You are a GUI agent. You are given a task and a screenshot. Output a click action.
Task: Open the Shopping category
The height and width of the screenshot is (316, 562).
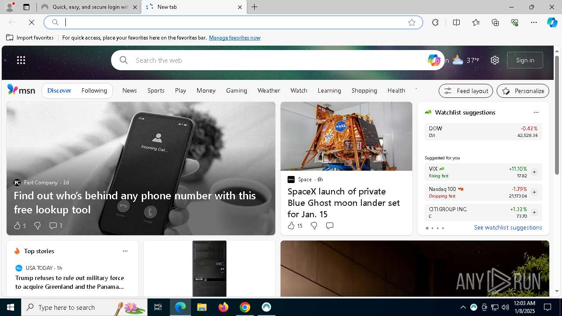[x=364, y=90]
